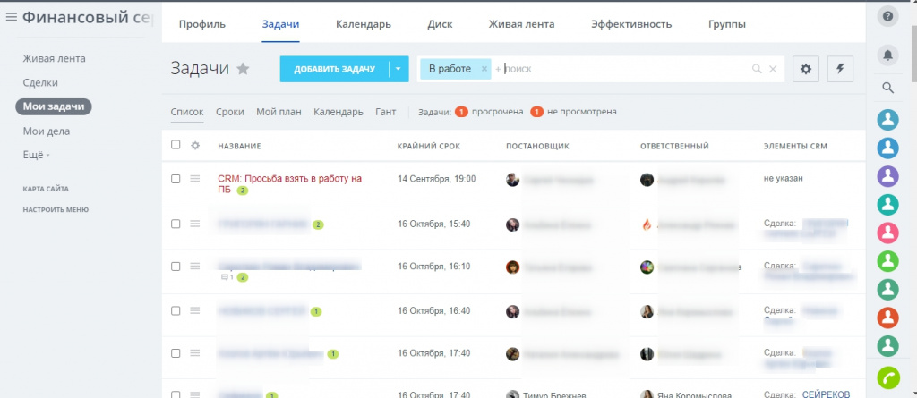The height and width of the screenshot is (398, 917).
Task: Click the search magnifier in right sidebar
Action: pos(887,89)
